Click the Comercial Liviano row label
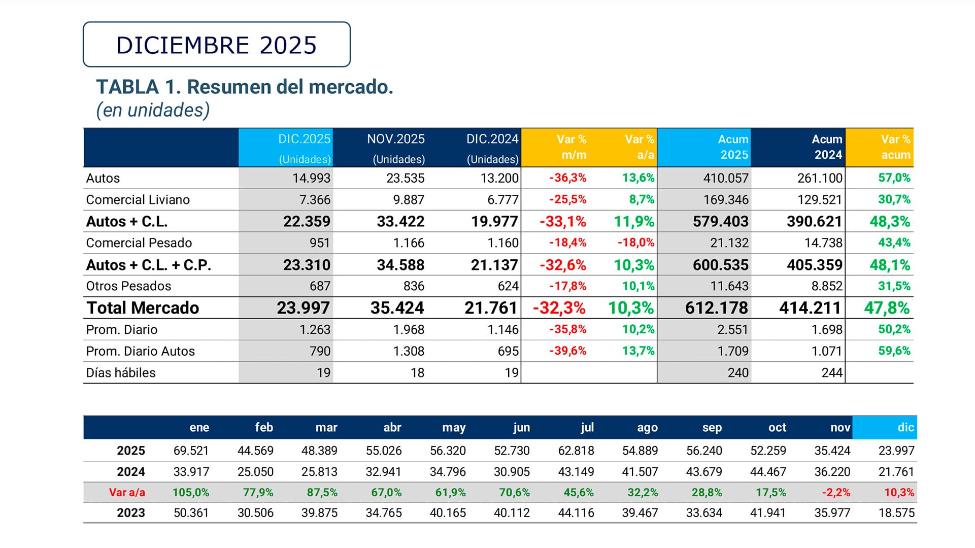Screen dimensions: 975x548 click(x=138, y=199)
